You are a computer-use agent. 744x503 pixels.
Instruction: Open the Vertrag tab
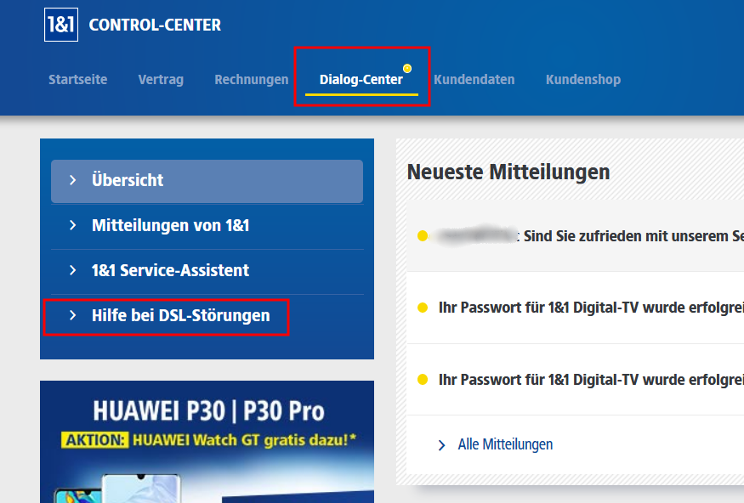[161, 79]
